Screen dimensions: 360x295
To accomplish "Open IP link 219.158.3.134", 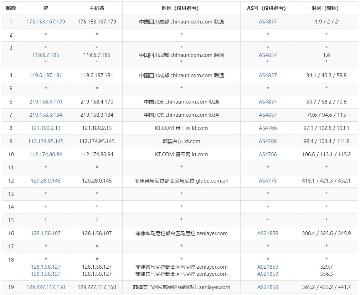I will (x=46, y=115).
